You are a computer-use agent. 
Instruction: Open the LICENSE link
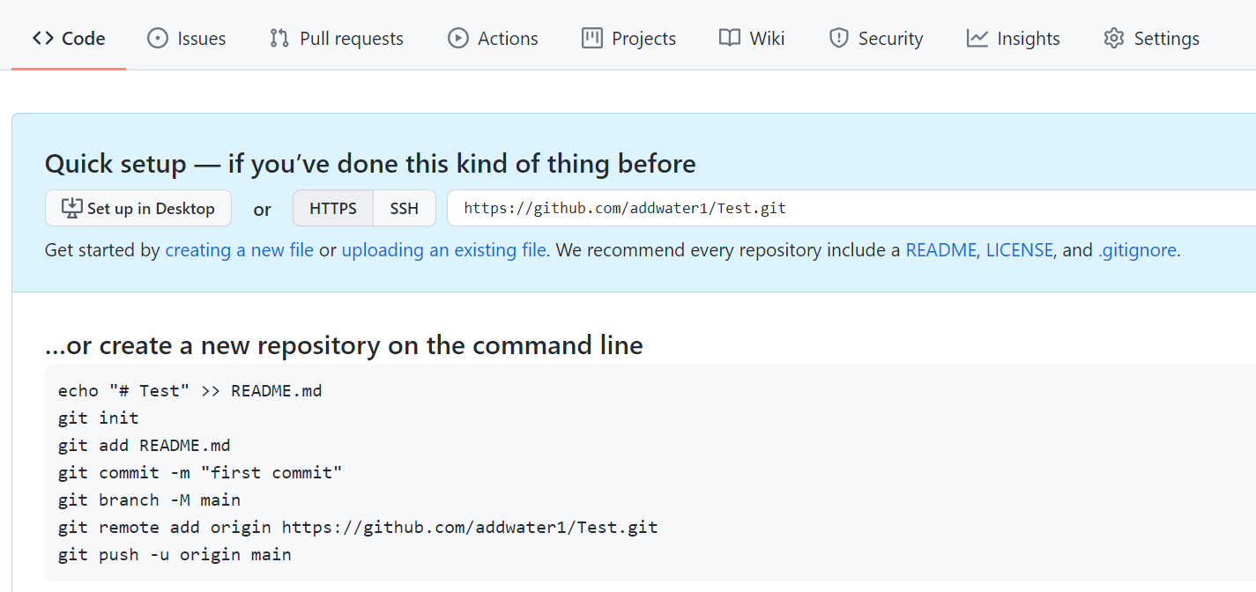[x=1020, y=250]
